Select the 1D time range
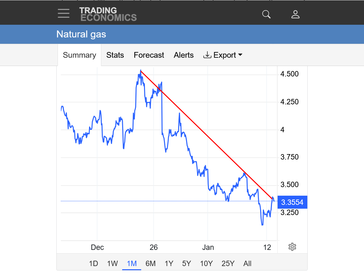Screen dimensions: 364x274 (x=93, y=264)
